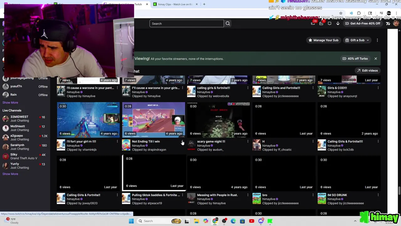Open Microsoft Edge from the taskbar
This screenshot has height=226, width=401.
[233, 221]
